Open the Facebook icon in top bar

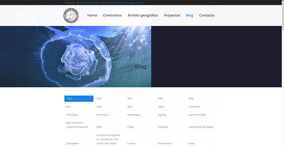point(212,3)
